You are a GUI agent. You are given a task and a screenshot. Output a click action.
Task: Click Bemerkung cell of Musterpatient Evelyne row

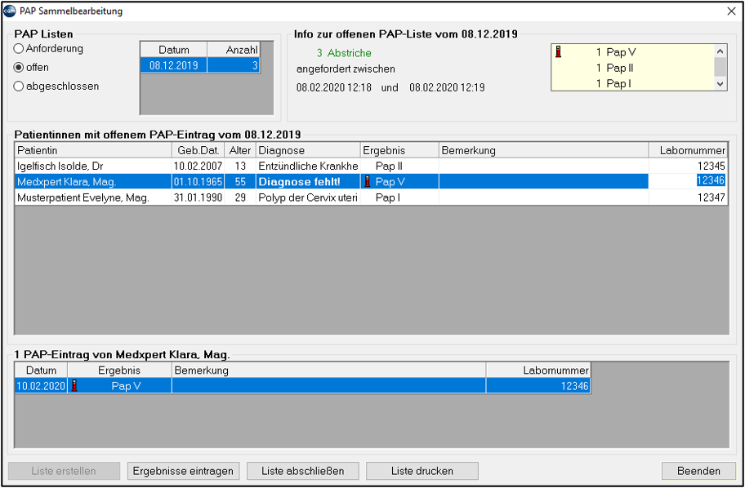coord(543,197)
